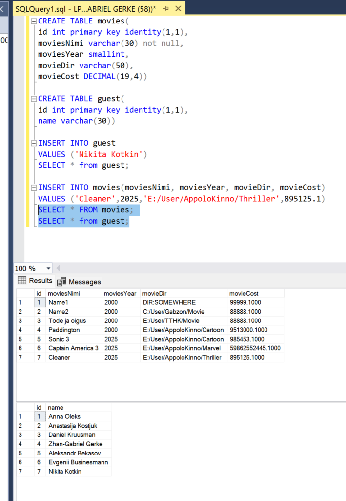Close the SQLQuery1.sql tab
Viewport: 346px width, 501px height.
pos(179,9)
